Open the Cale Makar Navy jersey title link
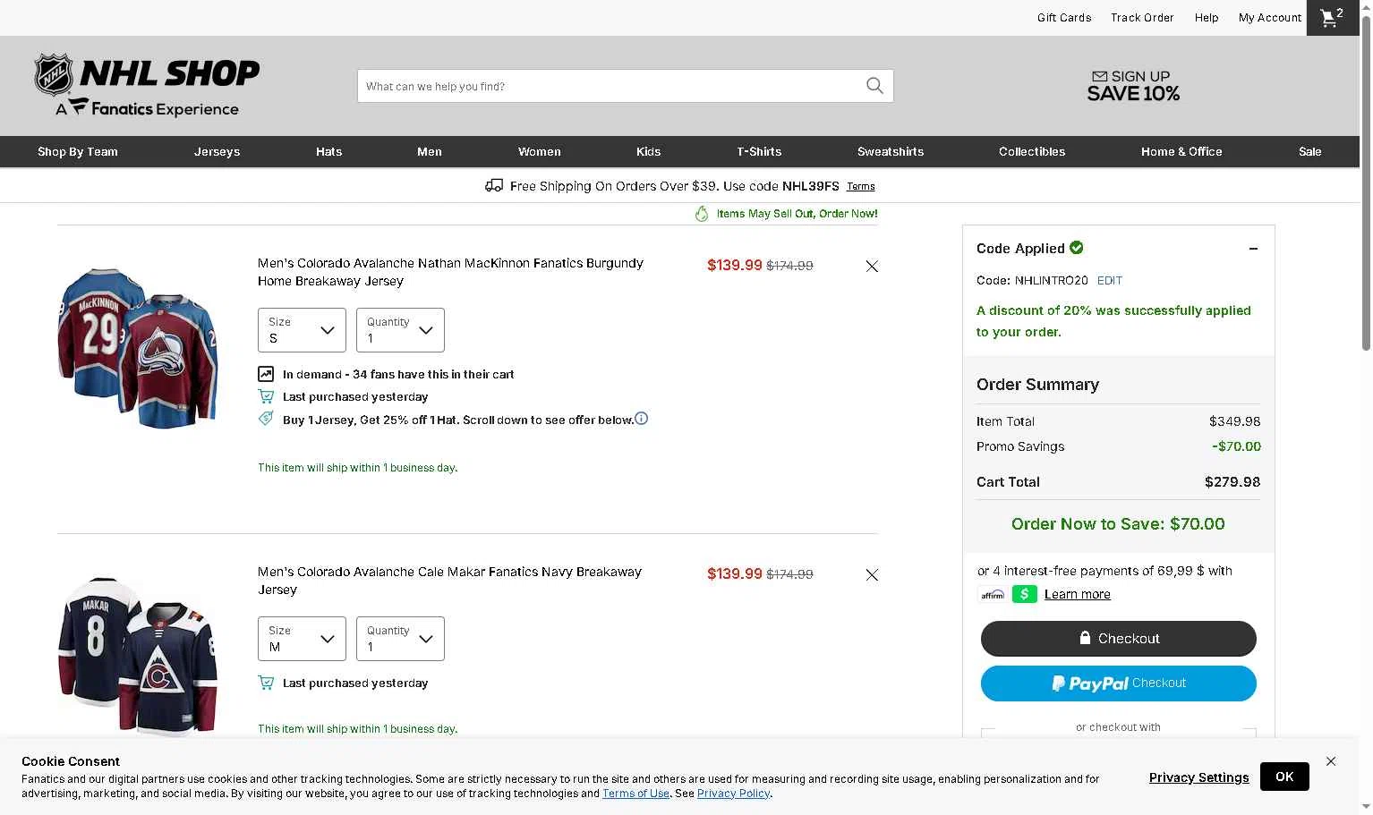The image size is (1373, 815). click(449, 581)
